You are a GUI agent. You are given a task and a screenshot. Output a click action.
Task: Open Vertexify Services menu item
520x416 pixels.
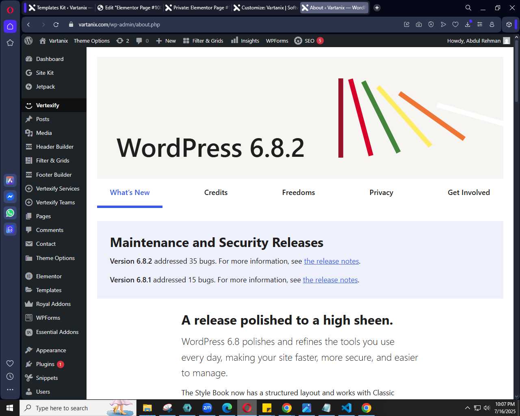point(54,188)
